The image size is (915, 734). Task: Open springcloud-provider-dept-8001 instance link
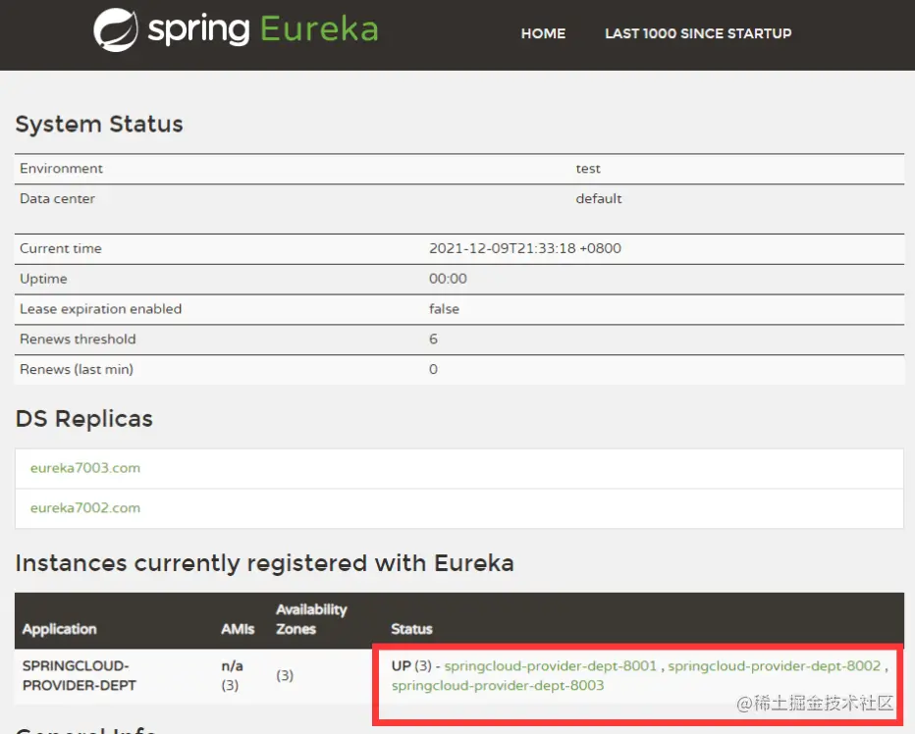point(551,665)
